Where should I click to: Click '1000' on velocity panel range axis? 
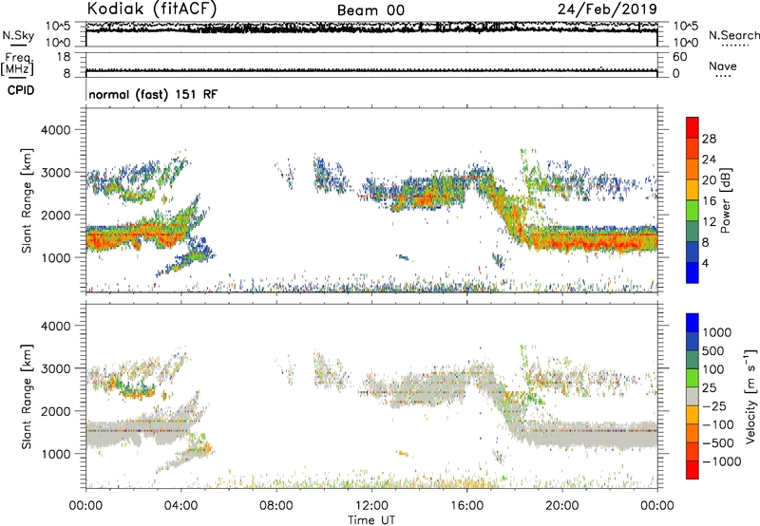point(55,454)
